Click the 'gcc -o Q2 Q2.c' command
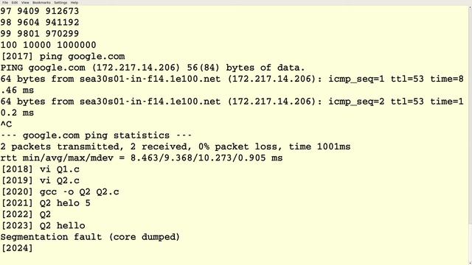 coord(79,191)
